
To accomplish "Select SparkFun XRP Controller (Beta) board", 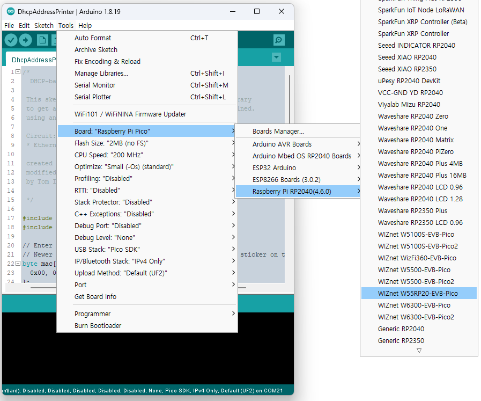I will 419,22.
